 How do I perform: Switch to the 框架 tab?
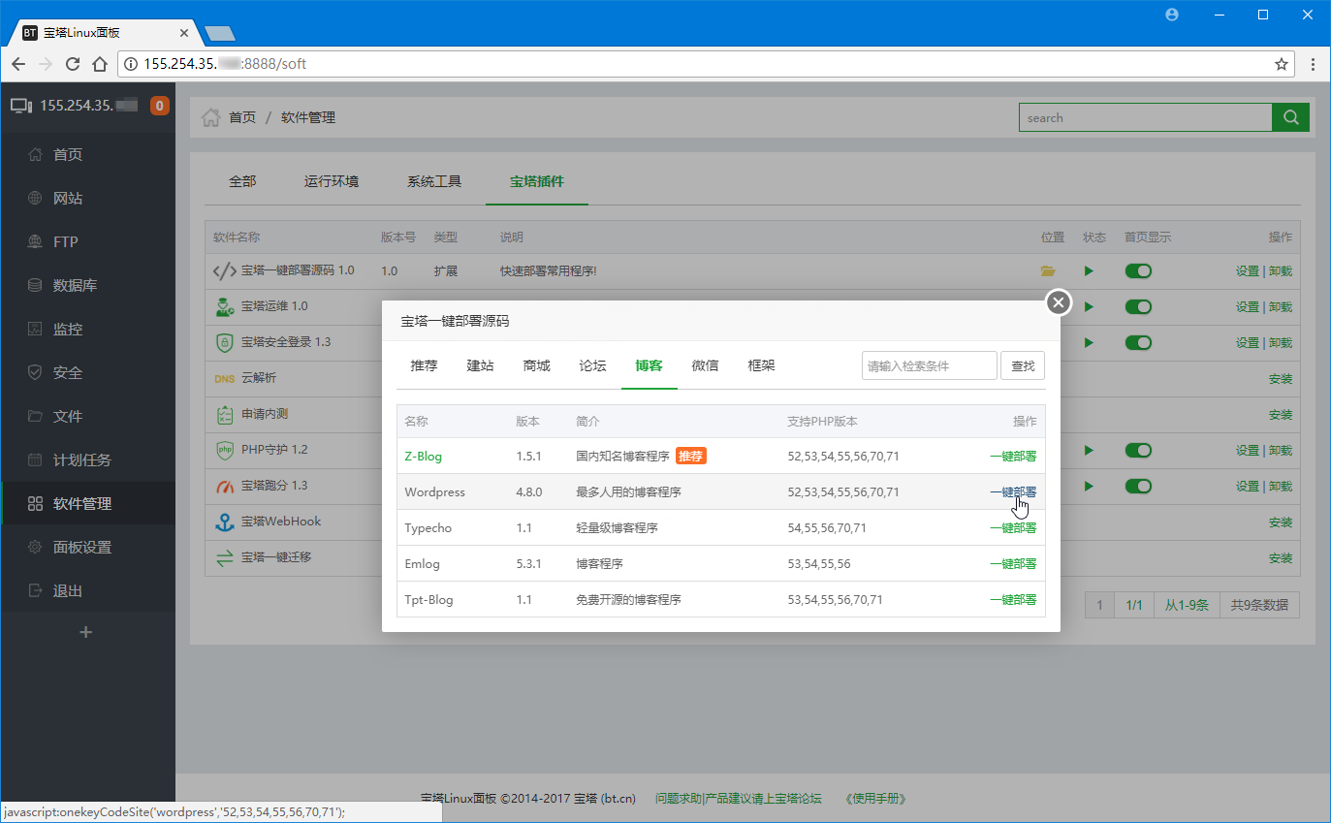[761, 365]
